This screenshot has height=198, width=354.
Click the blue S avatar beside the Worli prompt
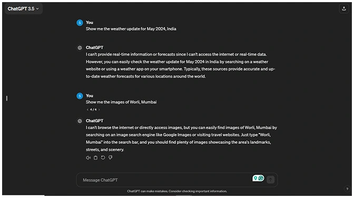tap(80, 96)
